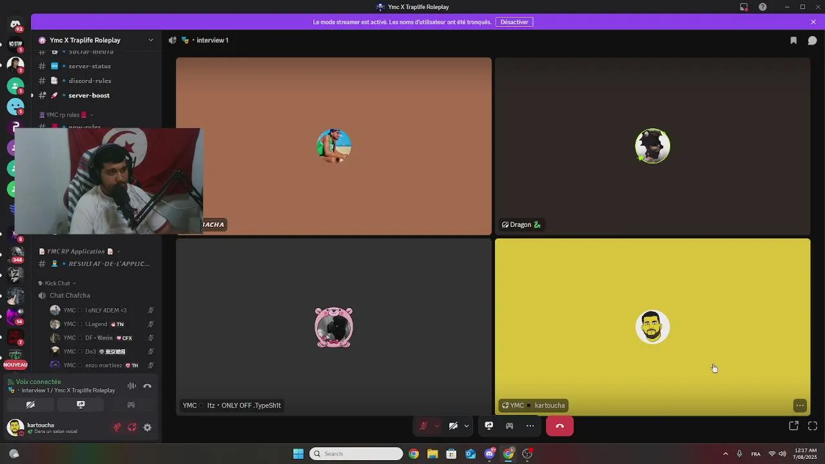Select the Dragon video tile
825x464 pixels.
click(652, 146)
